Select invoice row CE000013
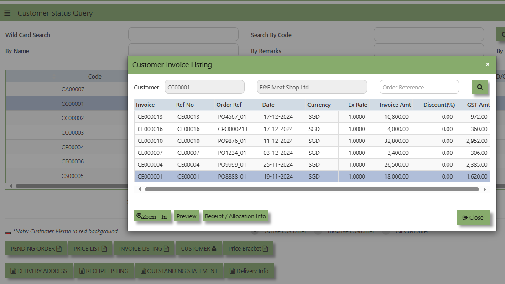505x284 pixels. [312, 117]
